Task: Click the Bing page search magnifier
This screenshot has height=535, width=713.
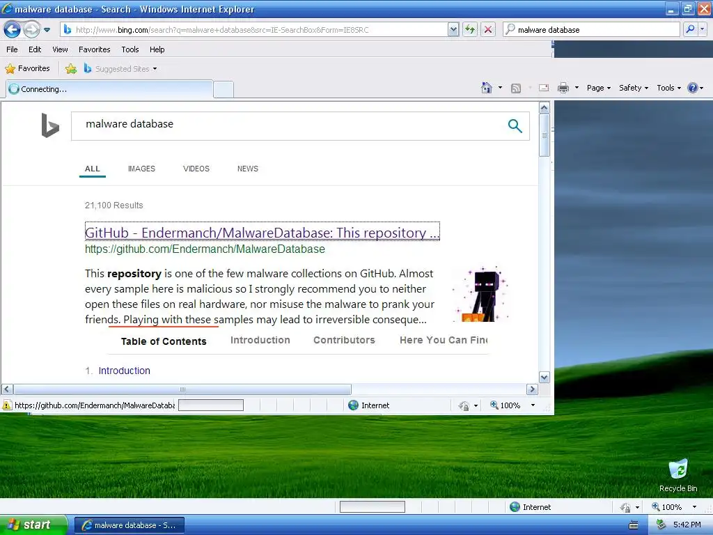Action: coord(515,126)
